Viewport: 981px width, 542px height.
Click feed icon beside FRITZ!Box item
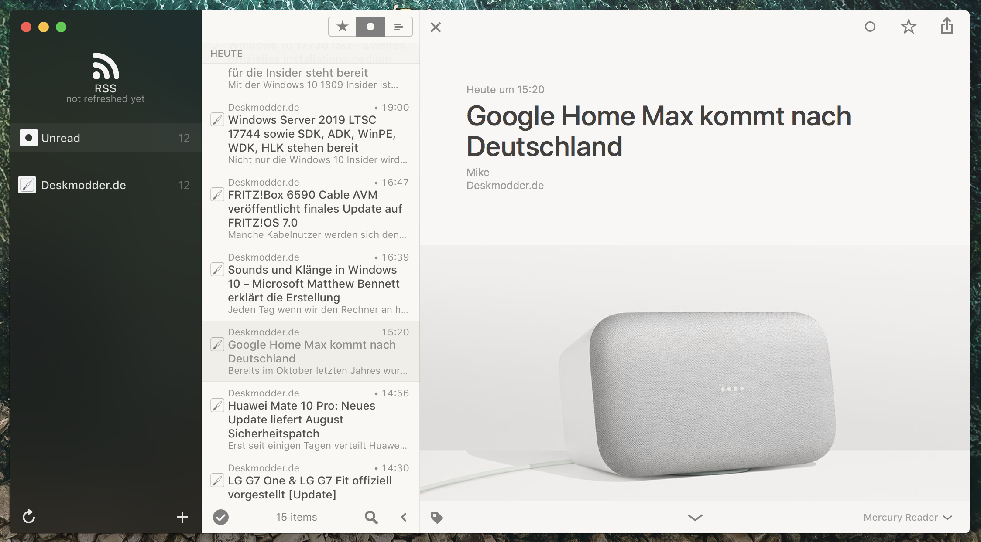tap(217, 194)
